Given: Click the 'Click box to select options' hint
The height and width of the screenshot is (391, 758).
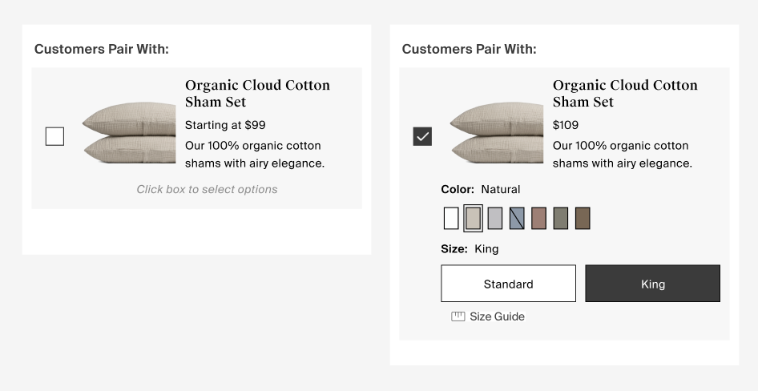Looking at the screenshot, I should click(207, 190).
